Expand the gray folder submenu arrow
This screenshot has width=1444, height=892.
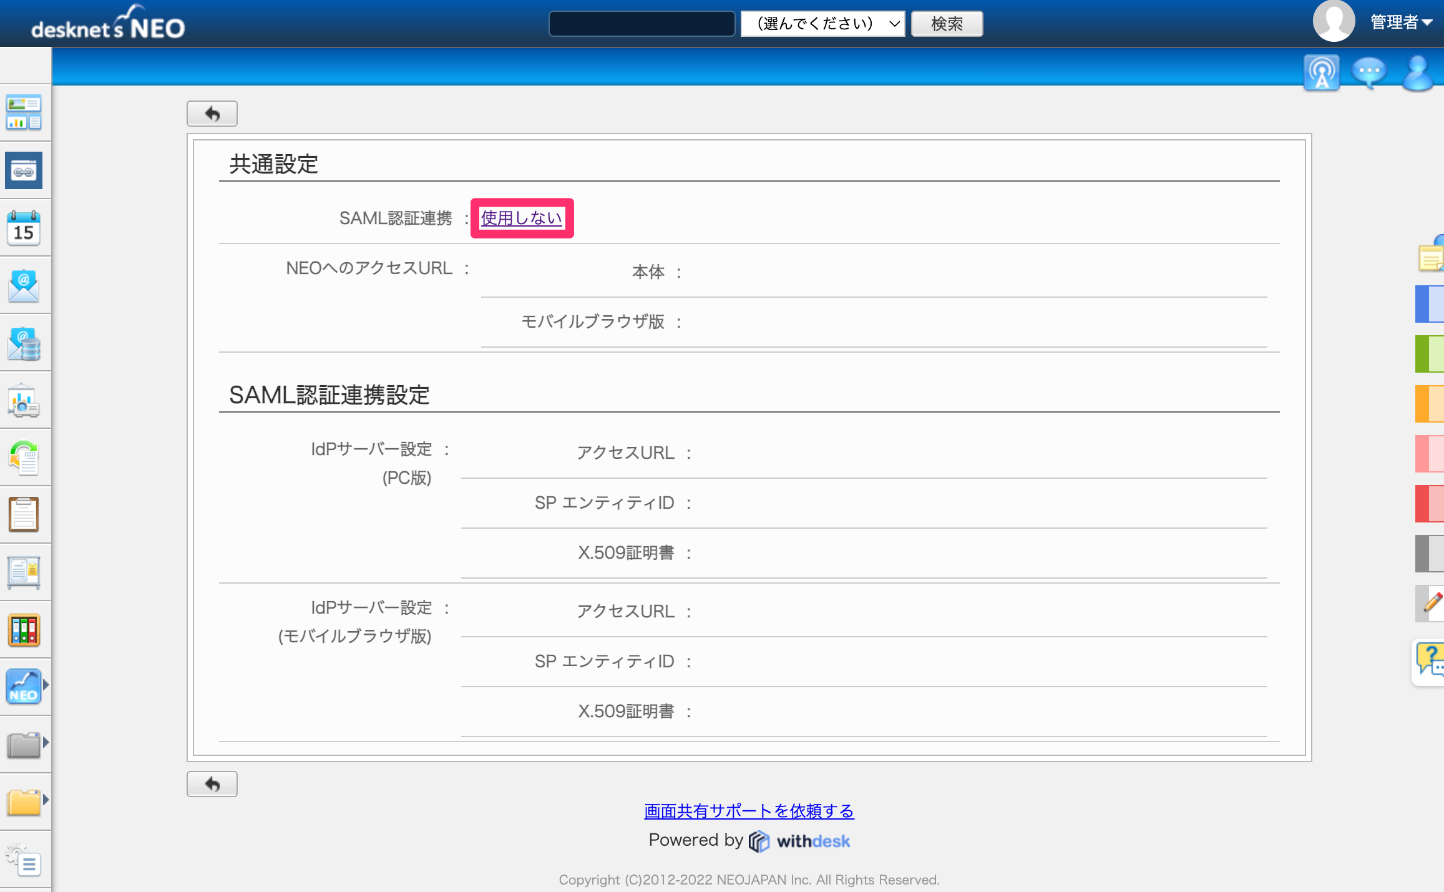pos(46,742)
